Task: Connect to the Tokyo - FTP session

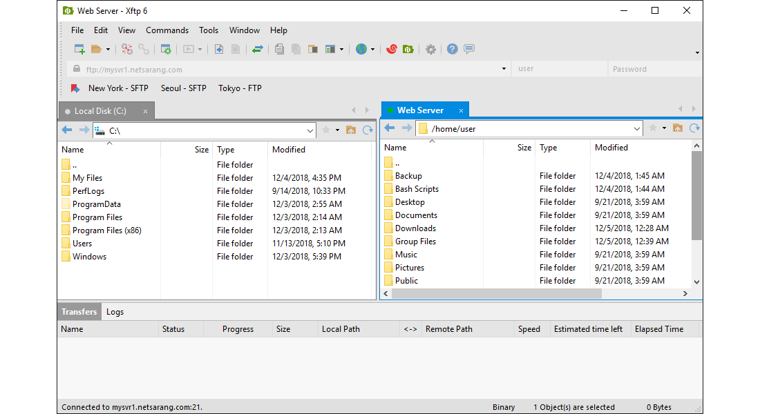Action: click(x=240, y=88)
